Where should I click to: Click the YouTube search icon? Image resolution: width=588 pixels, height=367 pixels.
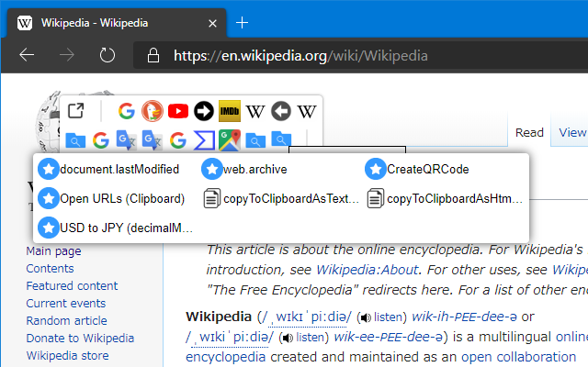[178, 112]
